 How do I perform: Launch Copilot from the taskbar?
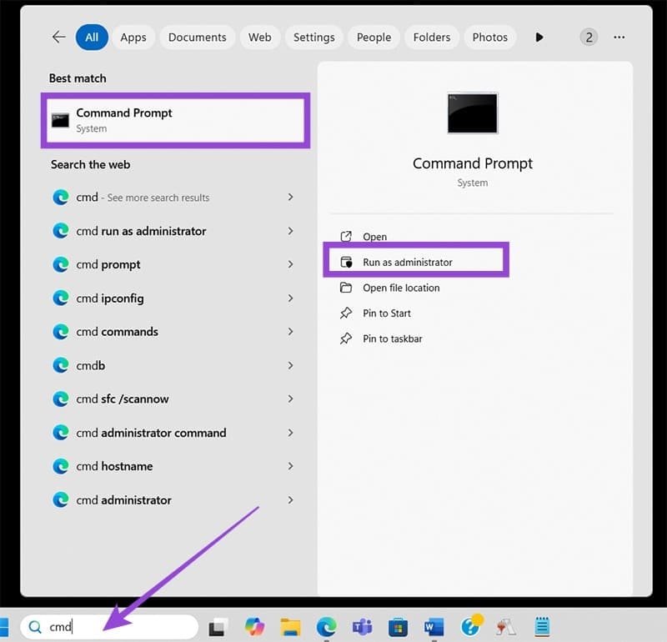[x=254, y=627]
